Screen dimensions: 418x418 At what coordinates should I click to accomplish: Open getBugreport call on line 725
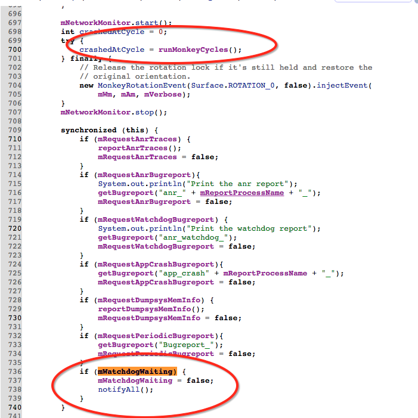tap(126, 274)
